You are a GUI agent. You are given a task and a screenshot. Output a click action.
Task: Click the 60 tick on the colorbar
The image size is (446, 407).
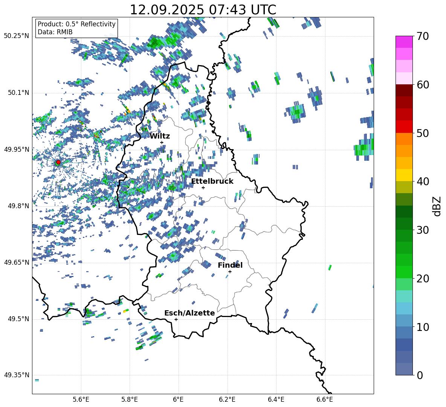pyautogui.click(x=423, y=84)
